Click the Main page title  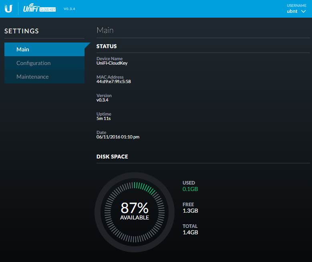click(105, 30)
